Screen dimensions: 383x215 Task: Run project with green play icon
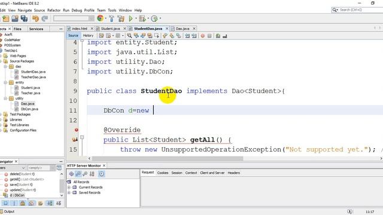coord(130,19)
